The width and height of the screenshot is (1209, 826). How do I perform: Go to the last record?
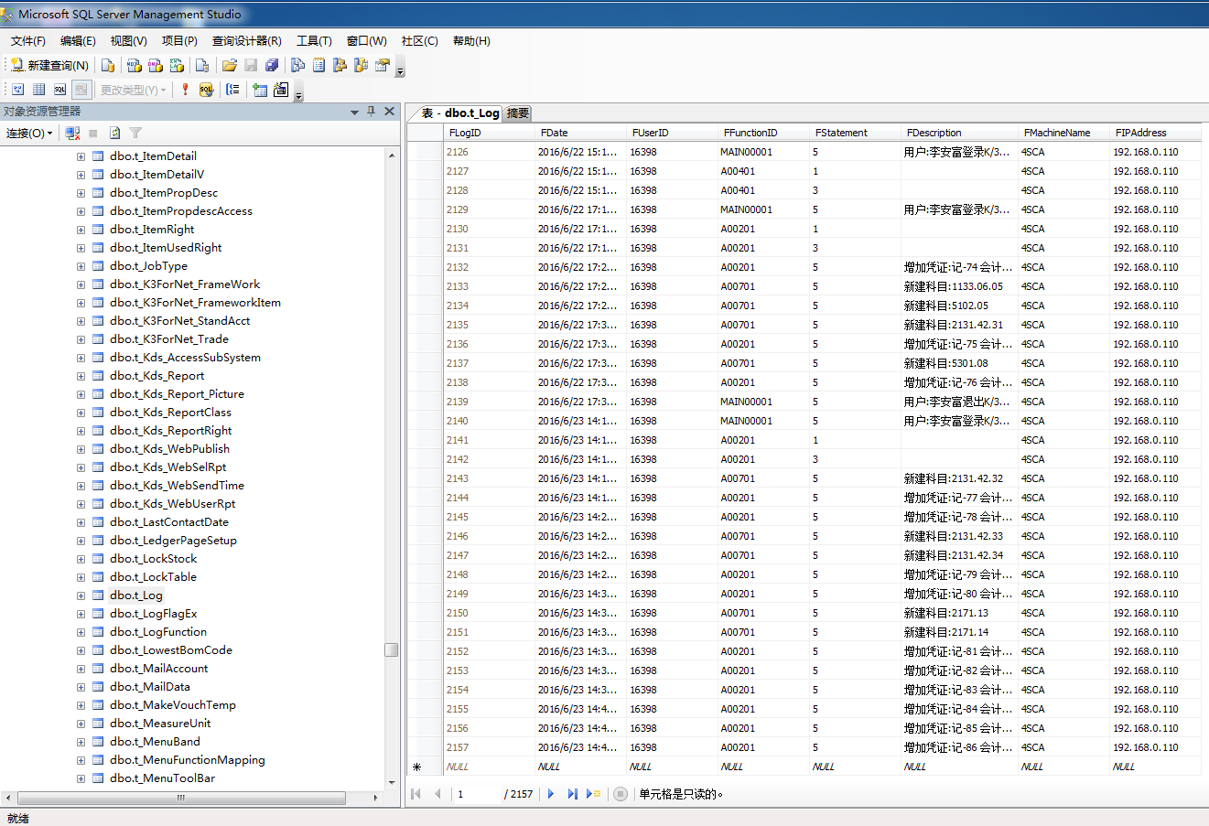point(572,794)
